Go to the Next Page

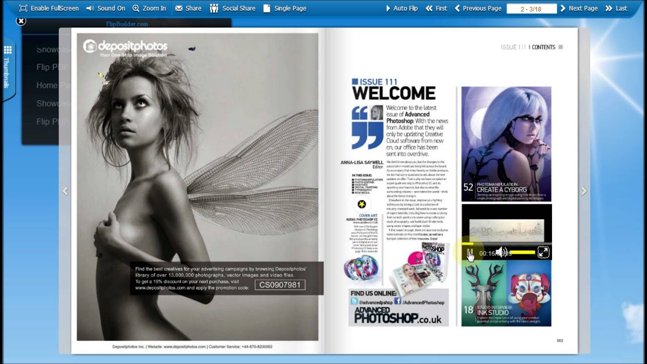579,8
